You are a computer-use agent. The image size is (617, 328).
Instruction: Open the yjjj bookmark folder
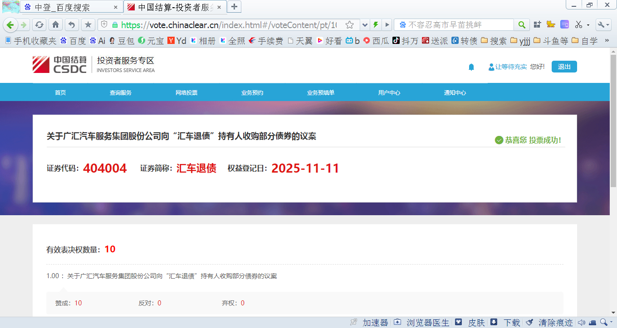[520, 41]
